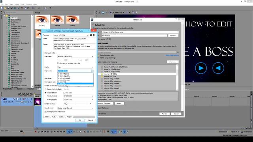Switch to the Audio tab in Custom Settings

pos(54,117)
